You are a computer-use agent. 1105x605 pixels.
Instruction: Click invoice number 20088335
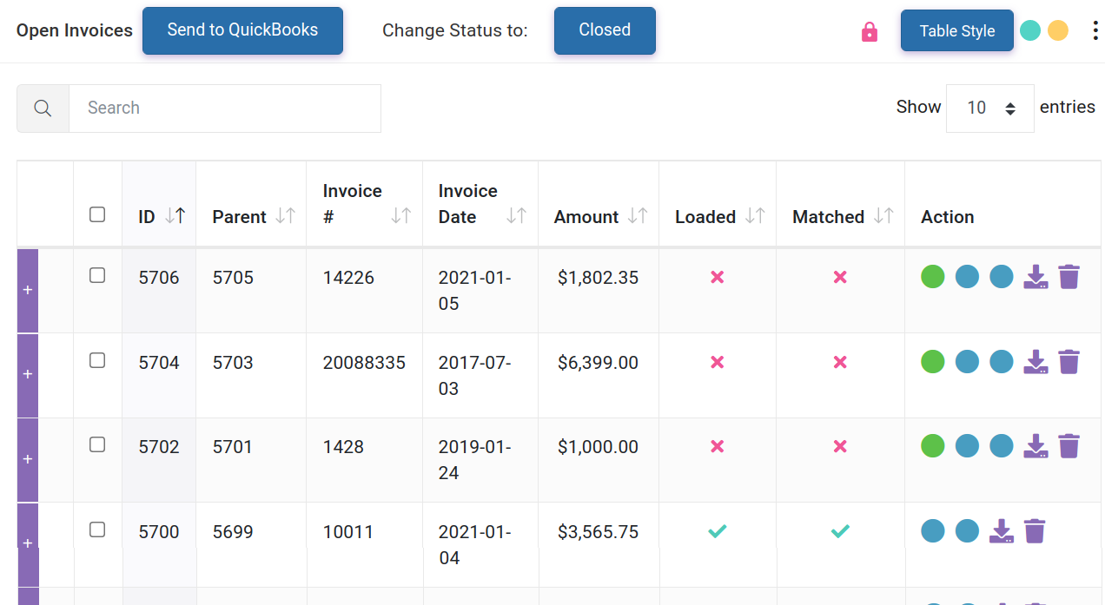364,363
